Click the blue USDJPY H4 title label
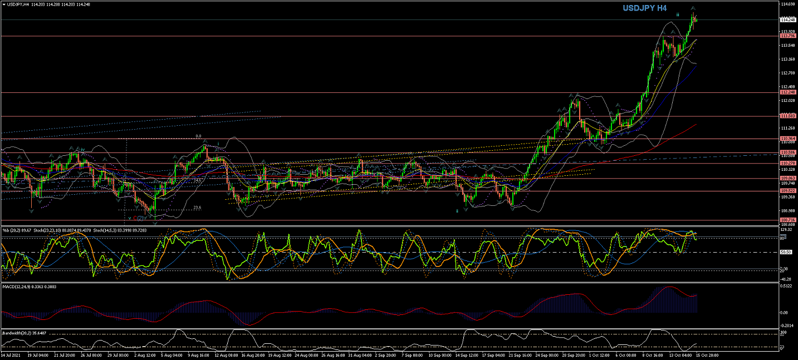The height and width of the screenshot is (360, 798). (x=644, y=8)
